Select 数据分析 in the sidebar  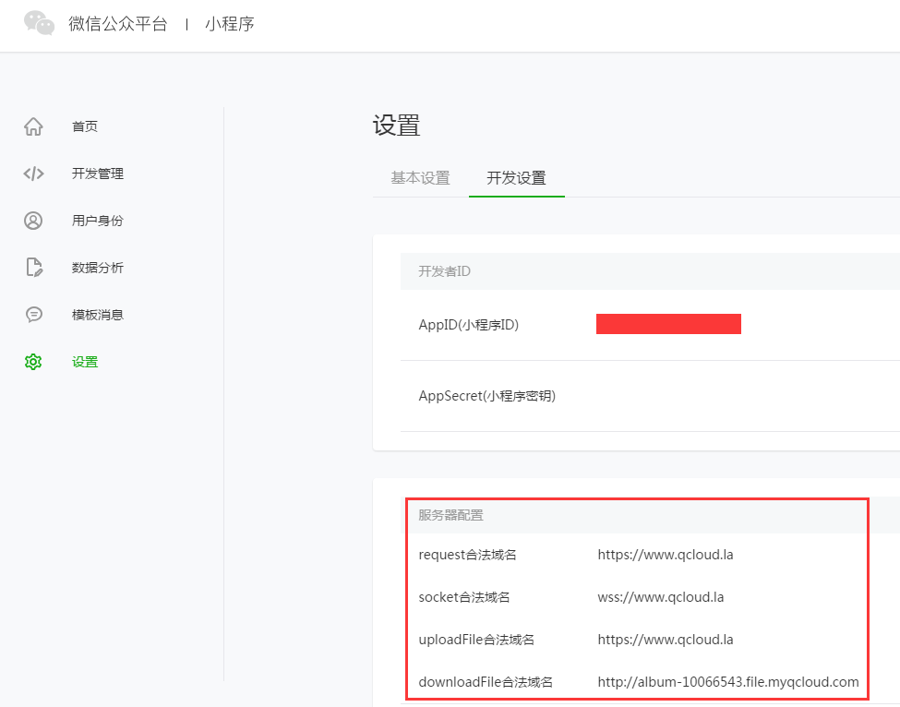pos(98,268)
